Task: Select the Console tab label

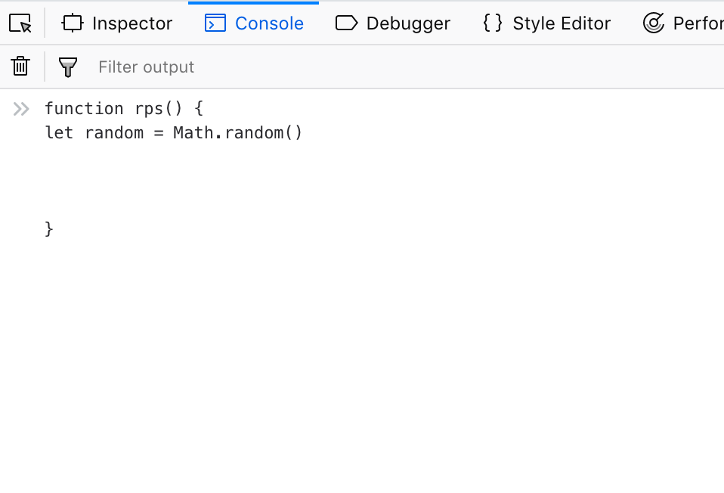Action: coord(269,23)
